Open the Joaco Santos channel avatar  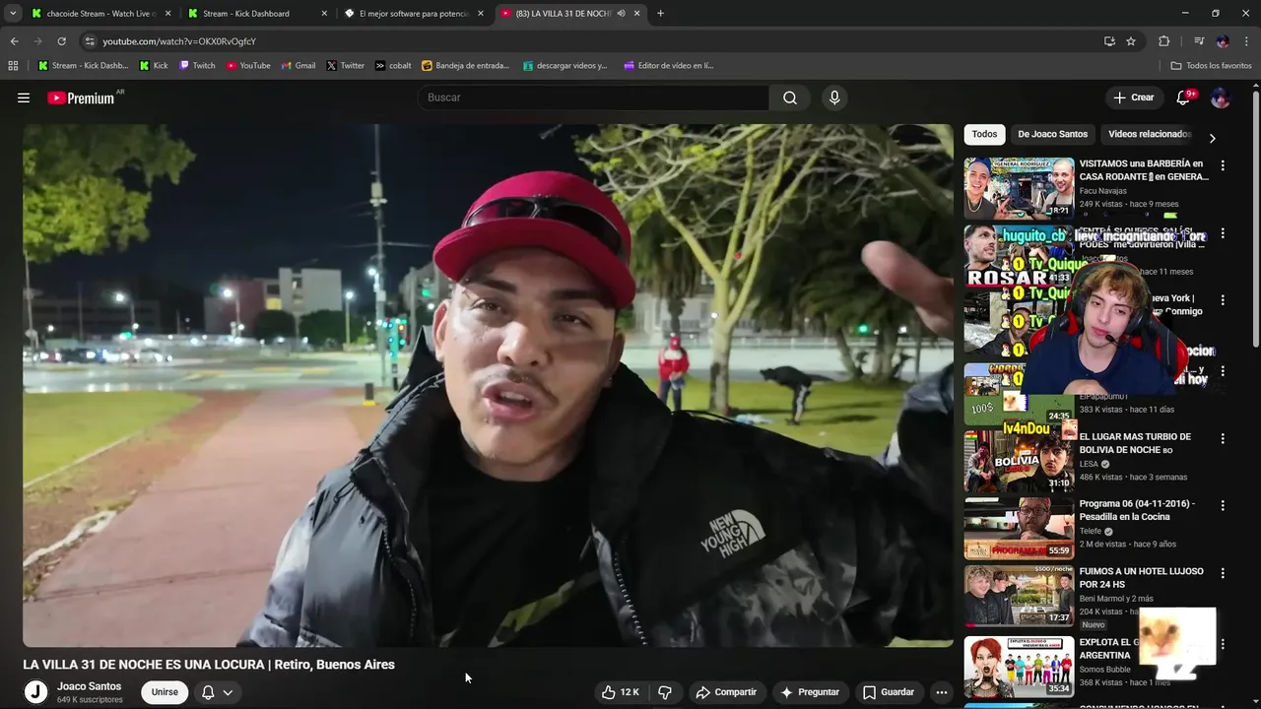coord(35,692)
